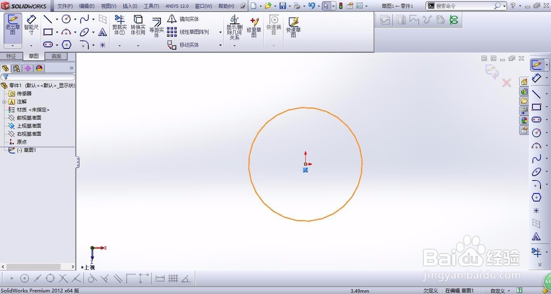Toggle the point snap in bottom snaps toolbar

click(11, 279)
